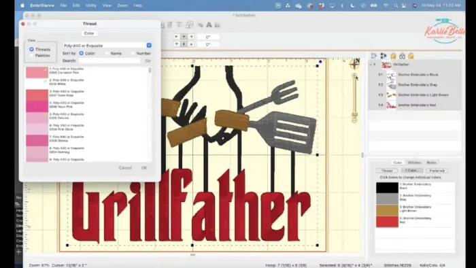Click Cancel in the Thread dialog

(x=125, y=168)
